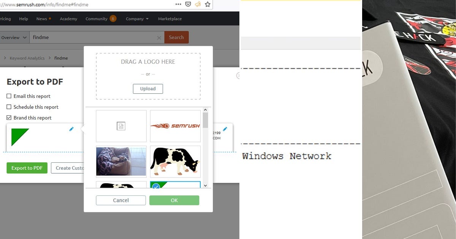
Task: Cancel the logo selection dialog
Action: point(121,200)
